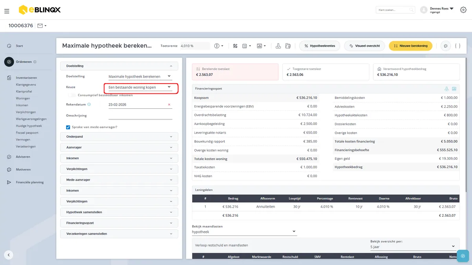Click the add-folder icon in the toolbar
472x265 pixels.
click(x=288, y=46)
